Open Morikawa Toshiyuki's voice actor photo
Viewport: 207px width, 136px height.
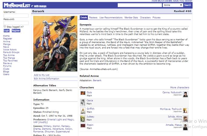(185, 111)
